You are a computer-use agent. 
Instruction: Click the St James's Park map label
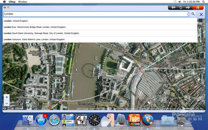coord(19,82)
